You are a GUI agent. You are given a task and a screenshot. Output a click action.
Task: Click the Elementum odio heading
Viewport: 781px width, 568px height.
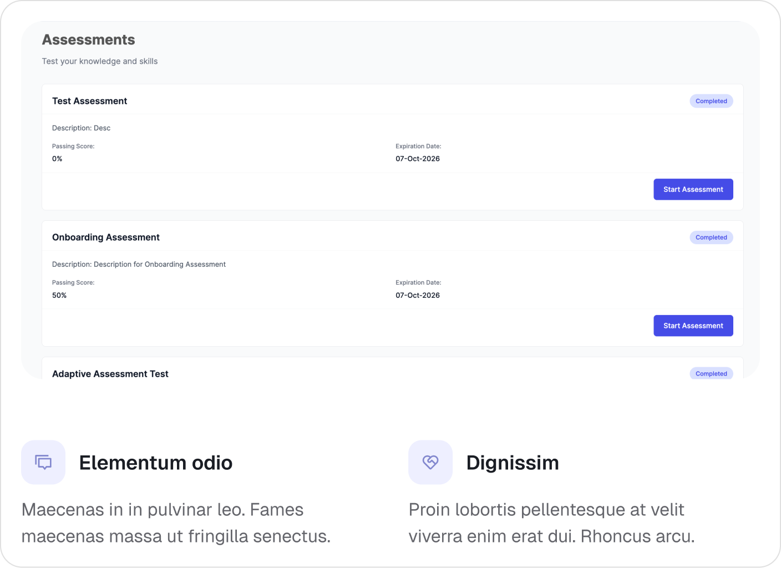[156, 463]
